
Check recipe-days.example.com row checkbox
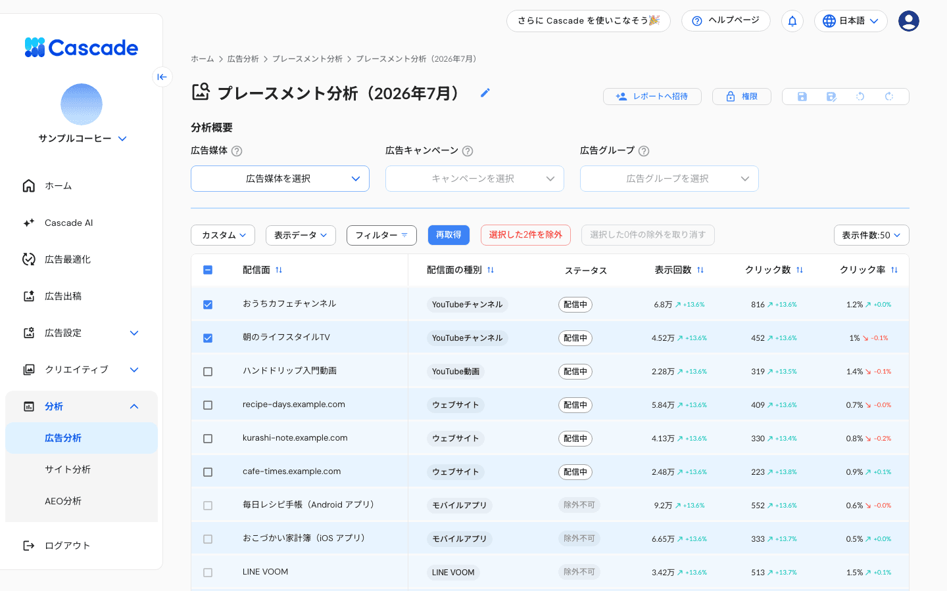tap(208, 405)
